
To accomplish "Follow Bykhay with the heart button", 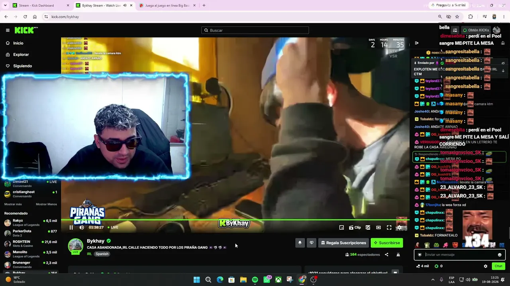I will pos(312,243).
